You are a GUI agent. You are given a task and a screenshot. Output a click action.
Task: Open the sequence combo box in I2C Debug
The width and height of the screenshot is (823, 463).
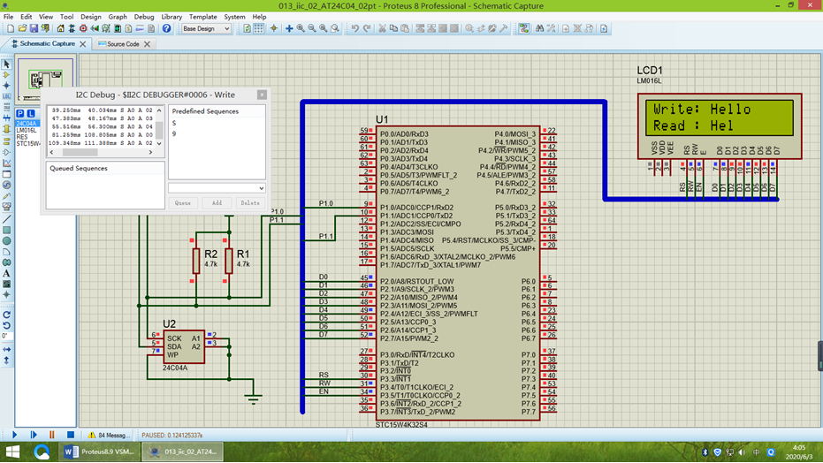(217, 187)
